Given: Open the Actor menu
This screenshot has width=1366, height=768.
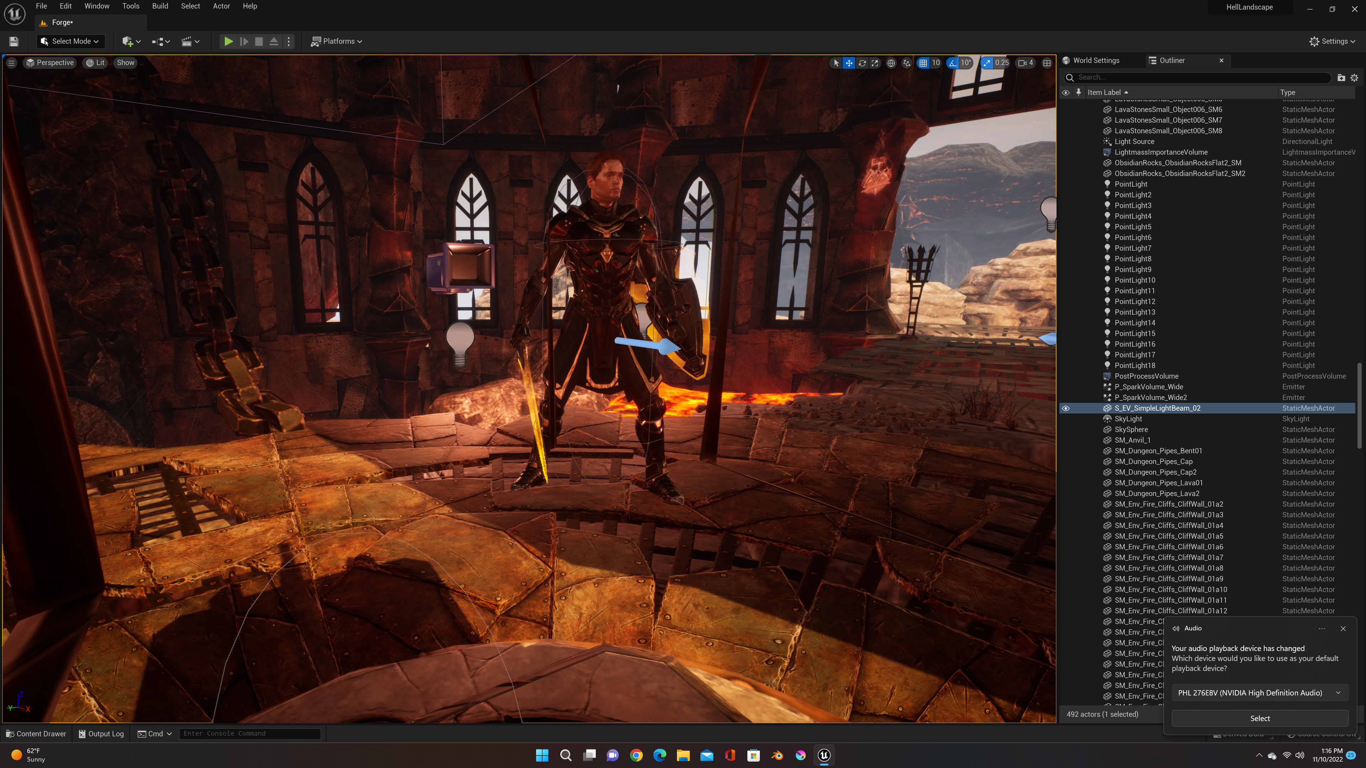Looking at the screenshot, I should pos(222,6).
